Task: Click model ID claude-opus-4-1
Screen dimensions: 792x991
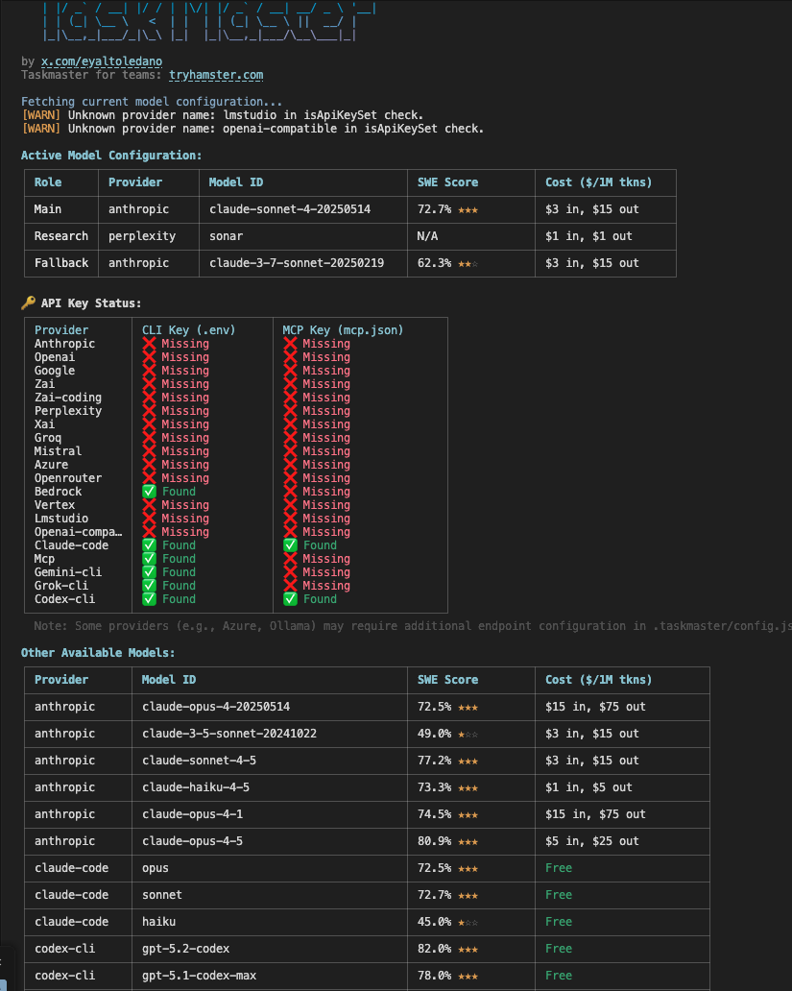Action: click(193, 814)
